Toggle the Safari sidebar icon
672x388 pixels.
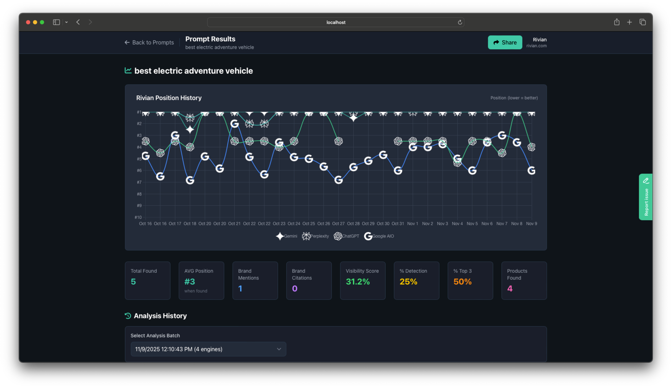[x=56, y=22]
